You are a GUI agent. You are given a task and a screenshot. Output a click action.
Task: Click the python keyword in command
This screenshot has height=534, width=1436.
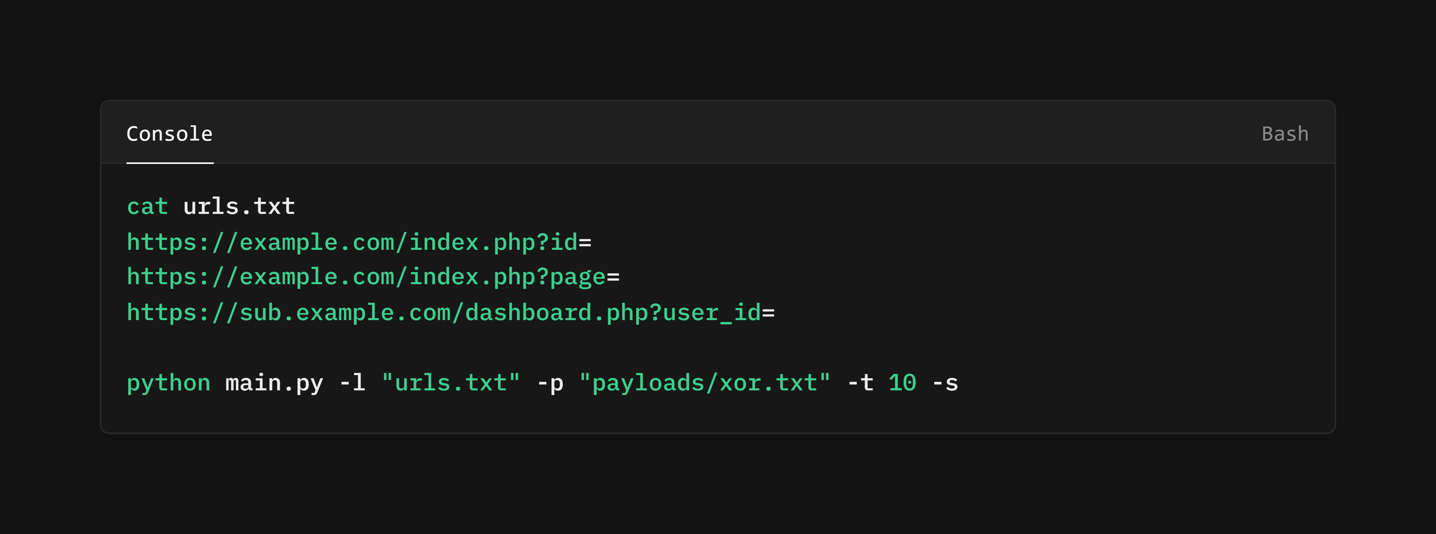168,383
